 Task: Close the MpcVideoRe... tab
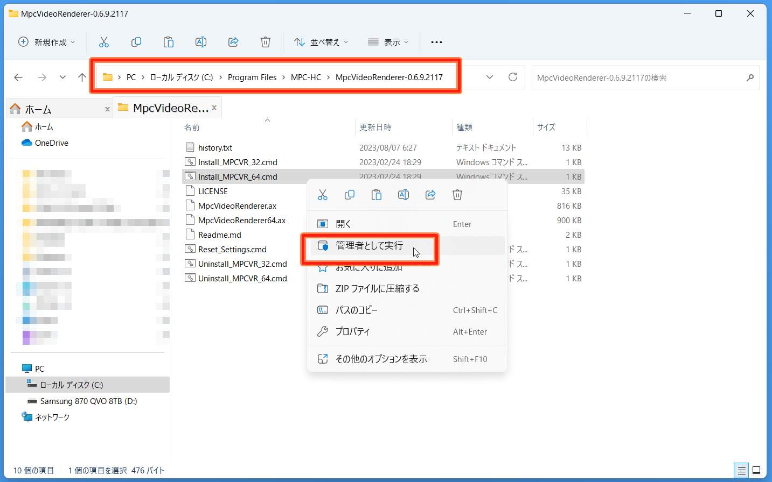[x=214, y=108]
